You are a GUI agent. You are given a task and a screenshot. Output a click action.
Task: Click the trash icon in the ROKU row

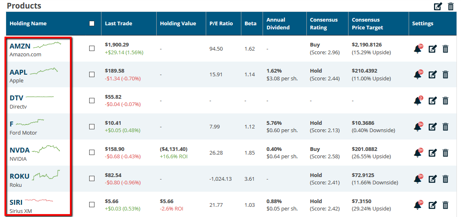click(445, 179)
